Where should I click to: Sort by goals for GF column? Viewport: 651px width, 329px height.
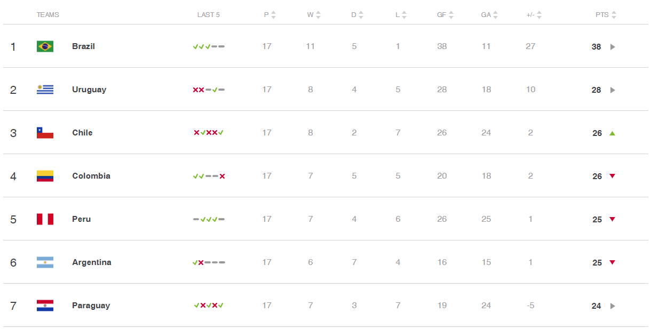point(451,15)
